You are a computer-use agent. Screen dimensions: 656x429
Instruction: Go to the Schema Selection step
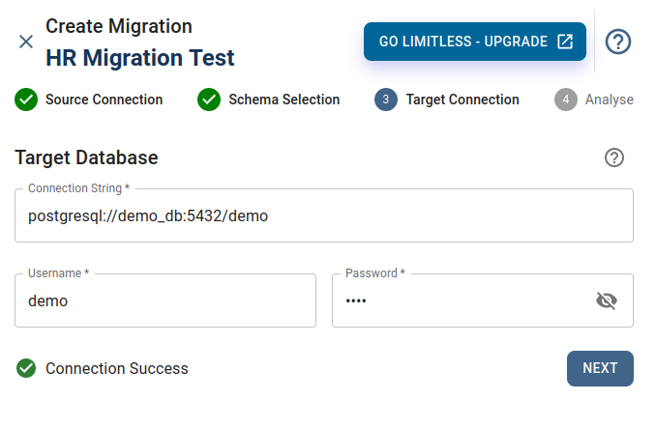pos(284,100)
